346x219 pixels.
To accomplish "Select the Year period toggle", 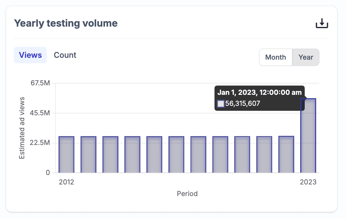I will pos(306,57).
